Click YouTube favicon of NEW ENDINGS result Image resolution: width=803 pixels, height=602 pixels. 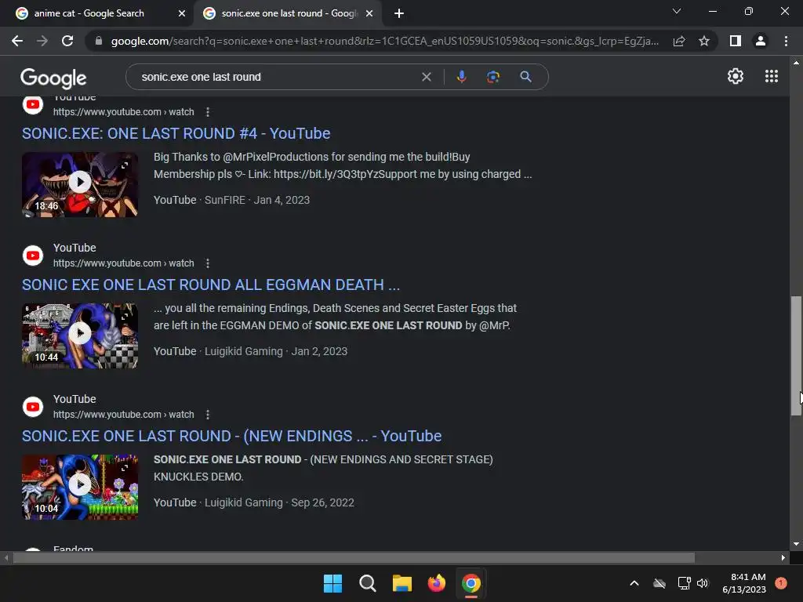tap(33, 407)
